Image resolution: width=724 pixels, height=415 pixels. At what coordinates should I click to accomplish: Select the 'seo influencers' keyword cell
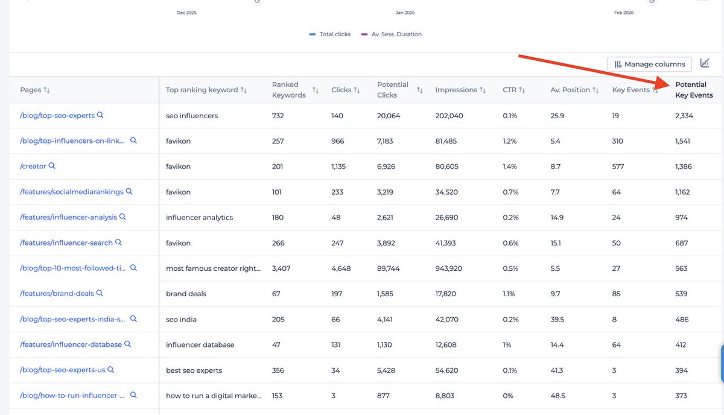click(192, 116)
